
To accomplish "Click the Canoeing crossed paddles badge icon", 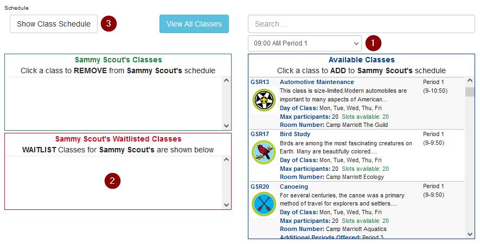I will click(264, 204).
